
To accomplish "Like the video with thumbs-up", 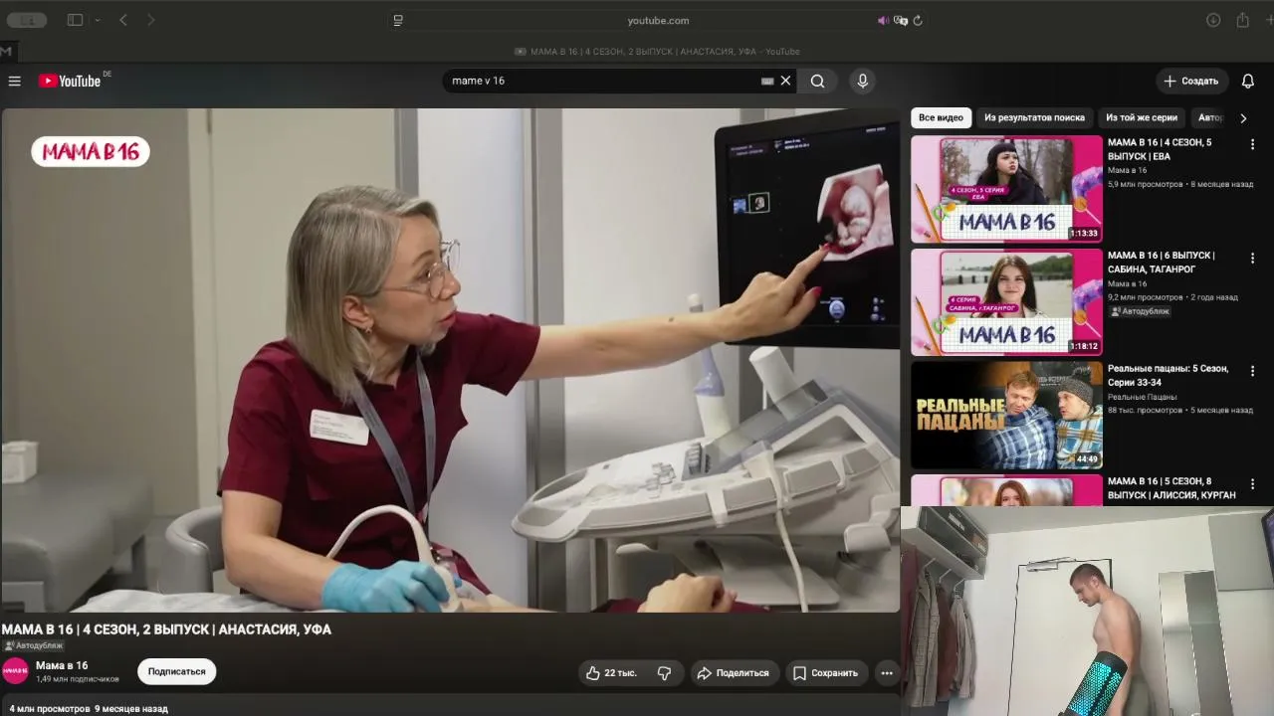I will point(610,673).
